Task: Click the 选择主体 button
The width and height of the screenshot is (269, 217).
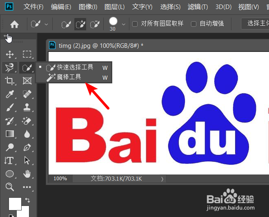Action: 255,24
